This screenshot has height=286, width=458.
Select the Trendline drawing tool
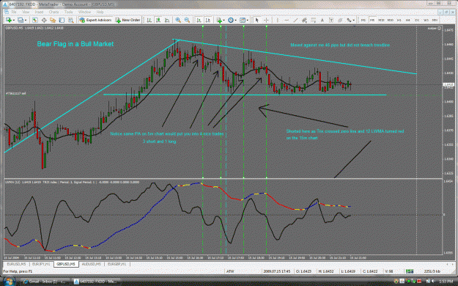295,20
